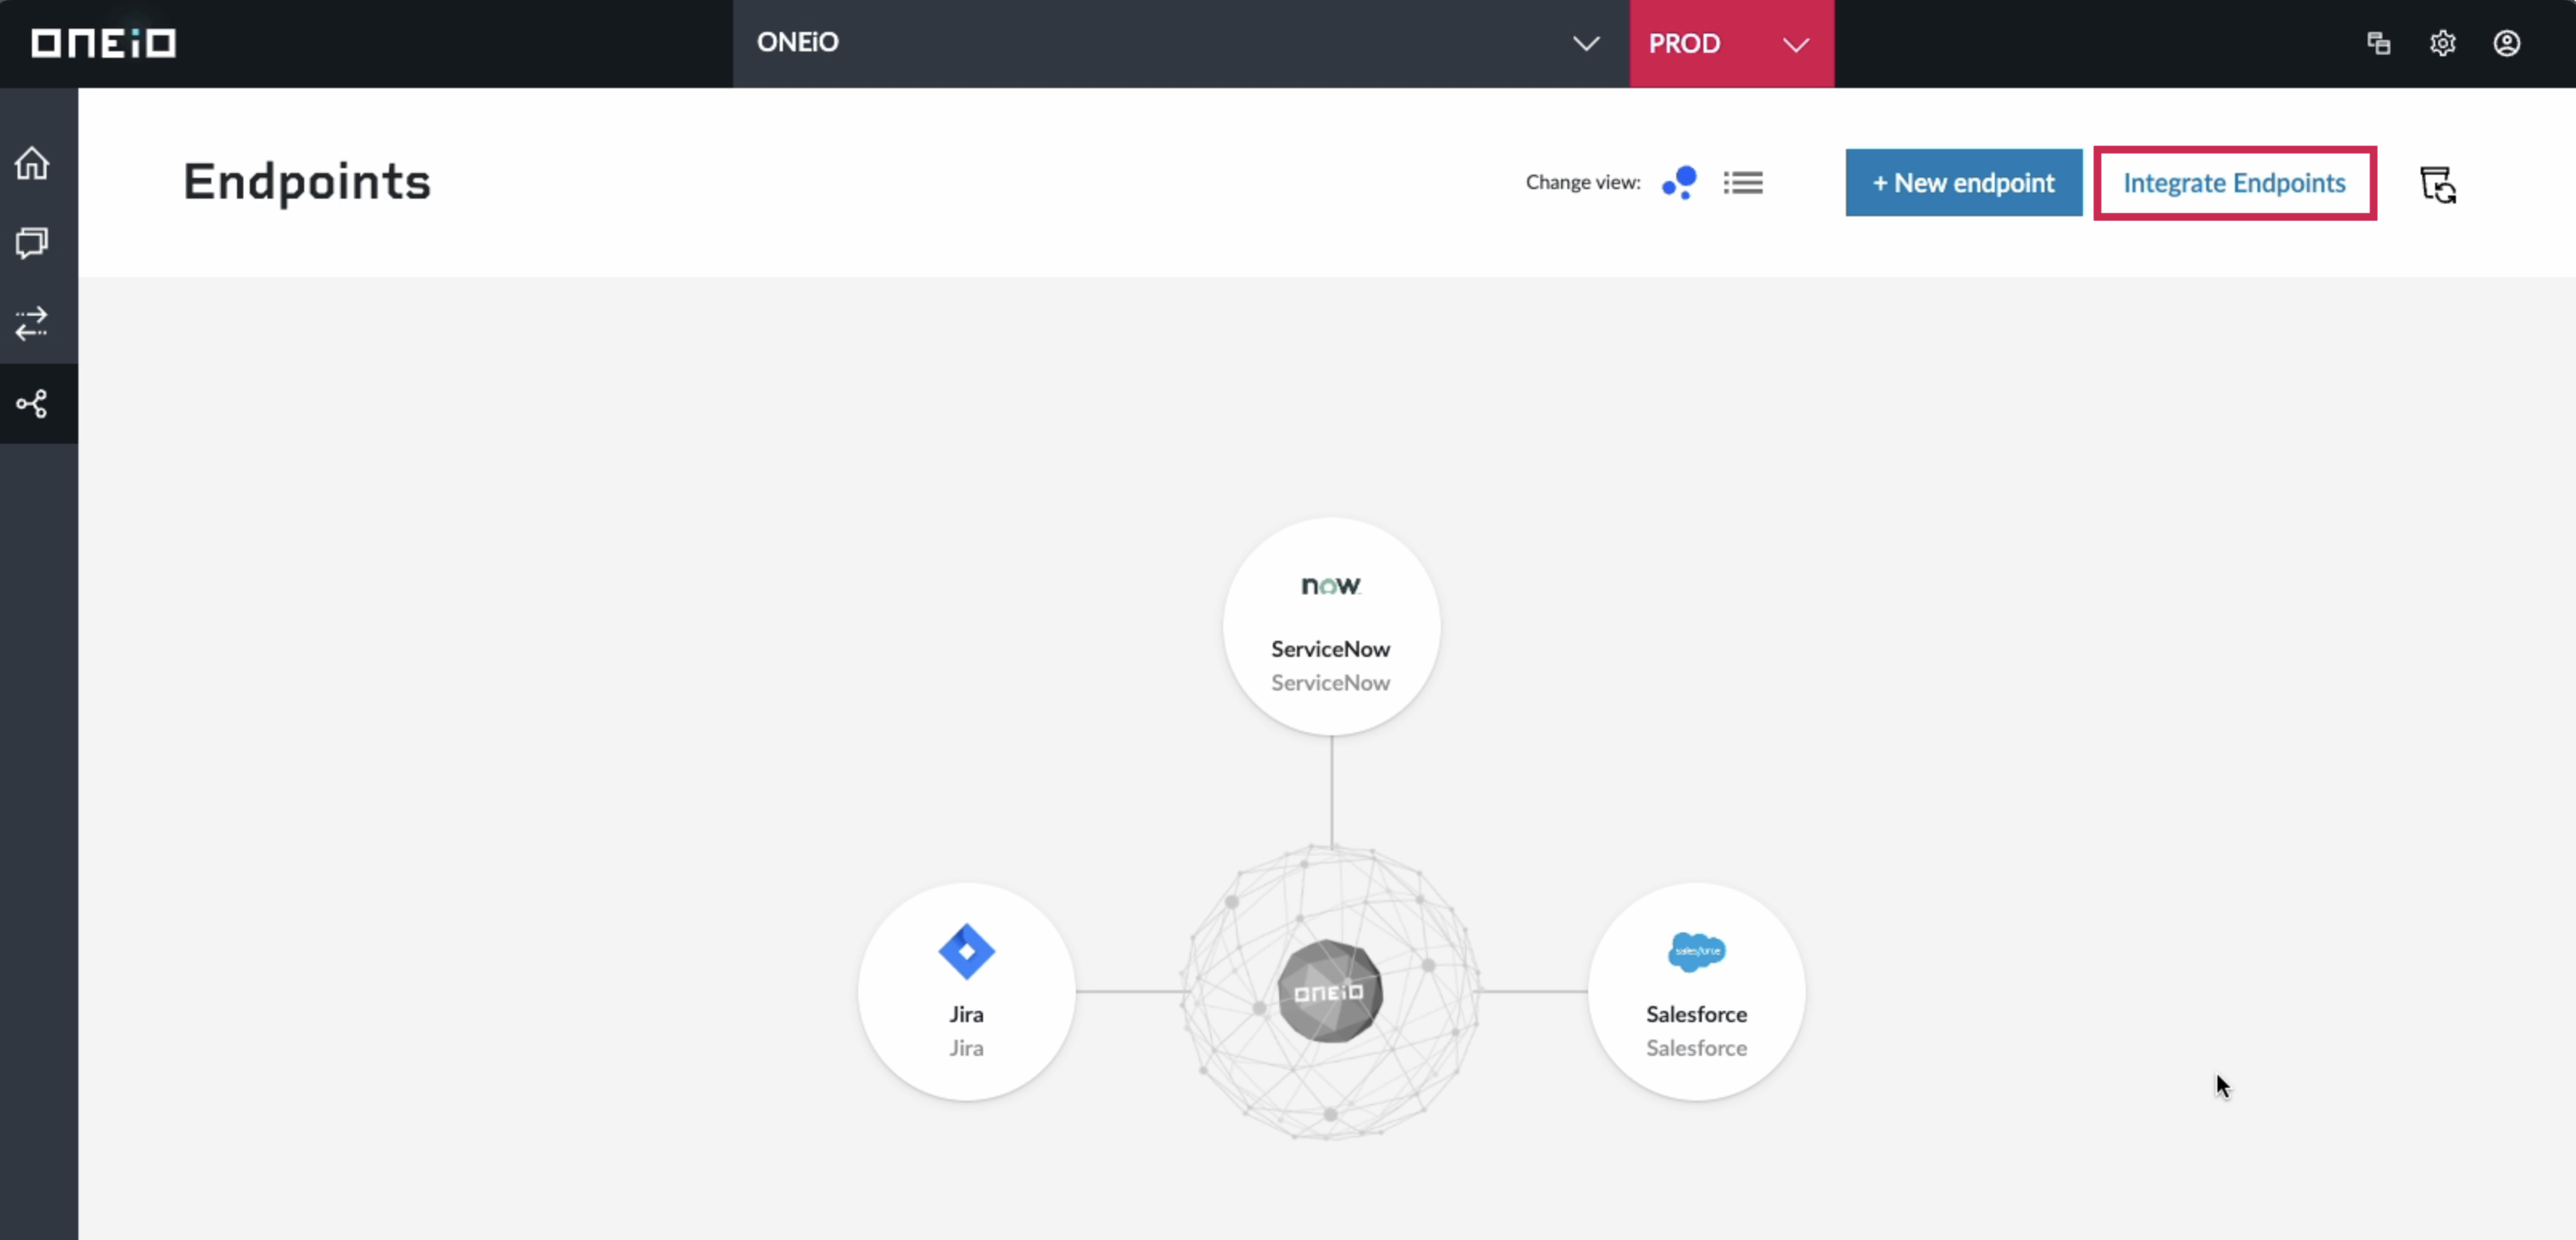Click the Endpoints page title
Screen dimensions: 2576x1240
307,182
